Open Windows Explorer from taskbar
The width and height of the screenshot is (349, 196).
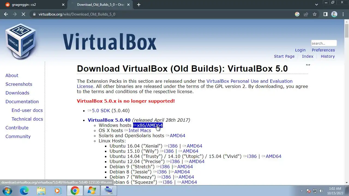click(41, 191)
